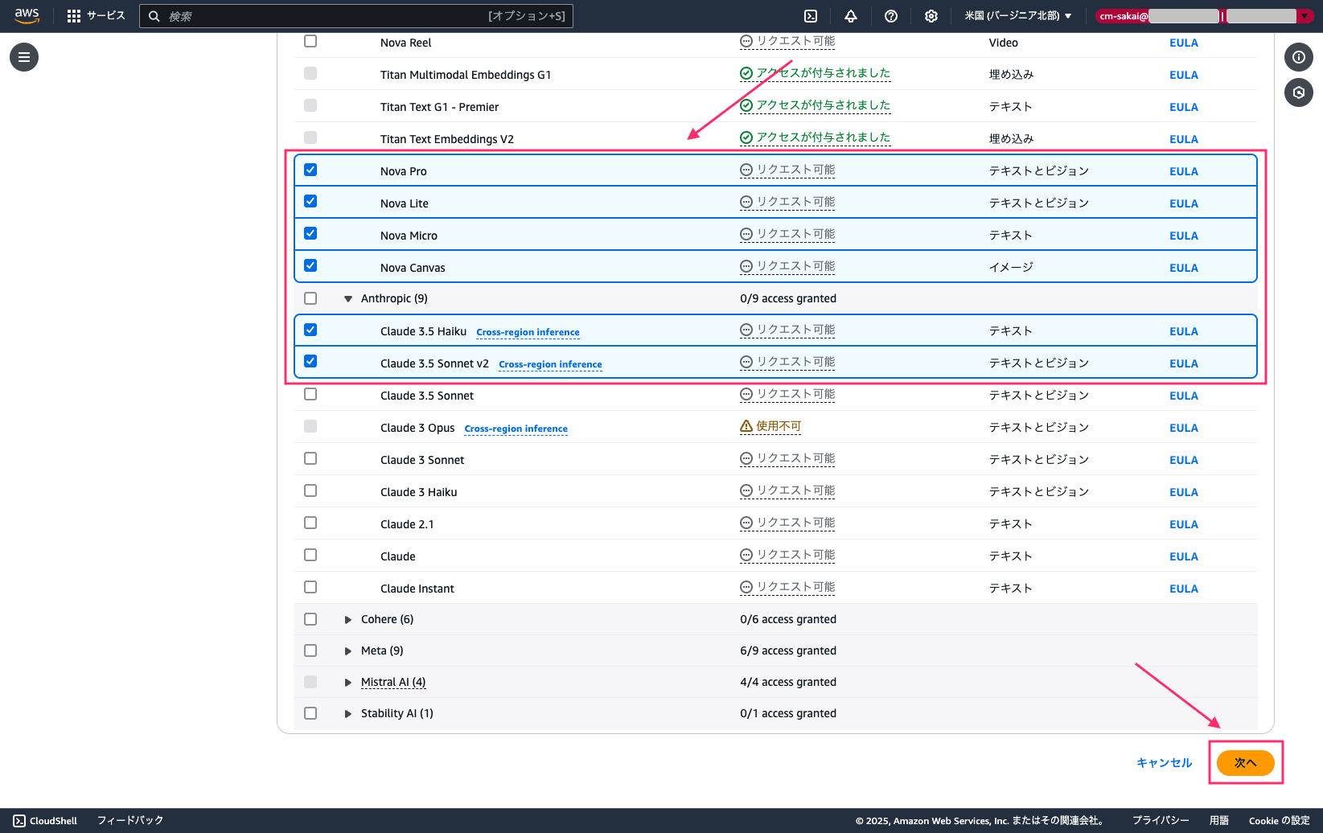Expand the Mistral AI (4) group
1323x833 pixels.
tap(348, 683)
